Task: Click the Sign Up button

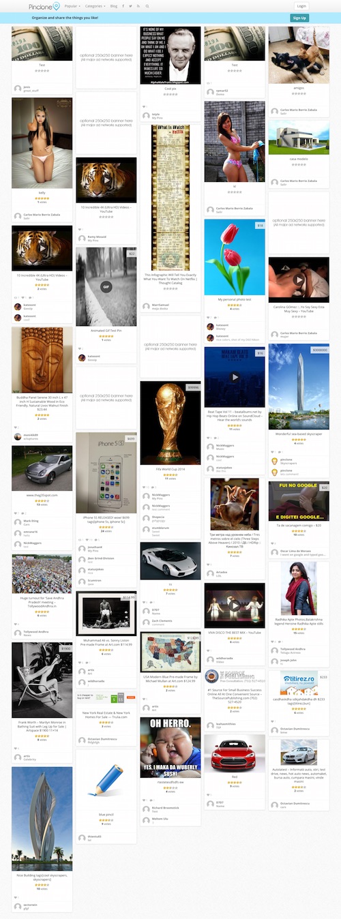Action: pos(300,18)
